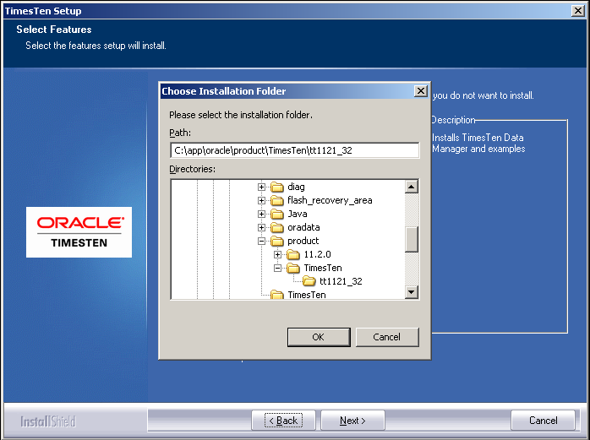Close the TimesTen Setup window
This screenshot has height=440, width=590.
pyautogui.click(x=577, y=10)
